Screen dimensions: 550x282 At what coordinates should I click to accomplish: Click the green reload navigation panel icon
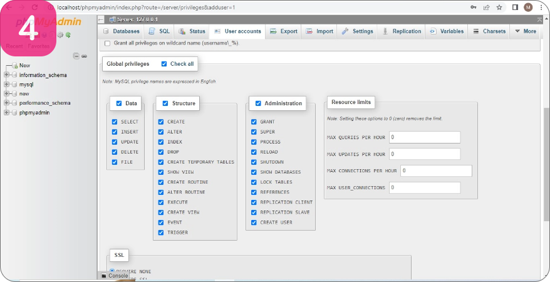(68, 34)
